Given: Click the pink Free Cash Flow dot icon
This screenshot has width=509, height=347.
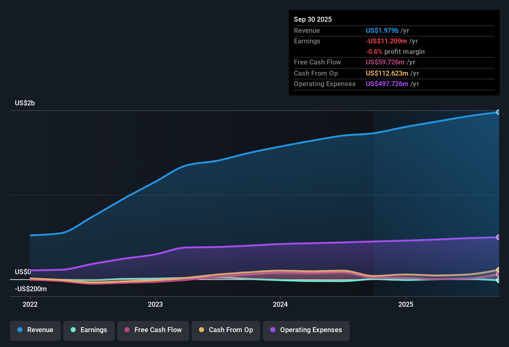Looking at the screenshot, I should 127,330.
